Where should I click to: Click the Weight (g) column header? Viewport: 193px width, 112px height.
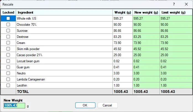(122, 12)
